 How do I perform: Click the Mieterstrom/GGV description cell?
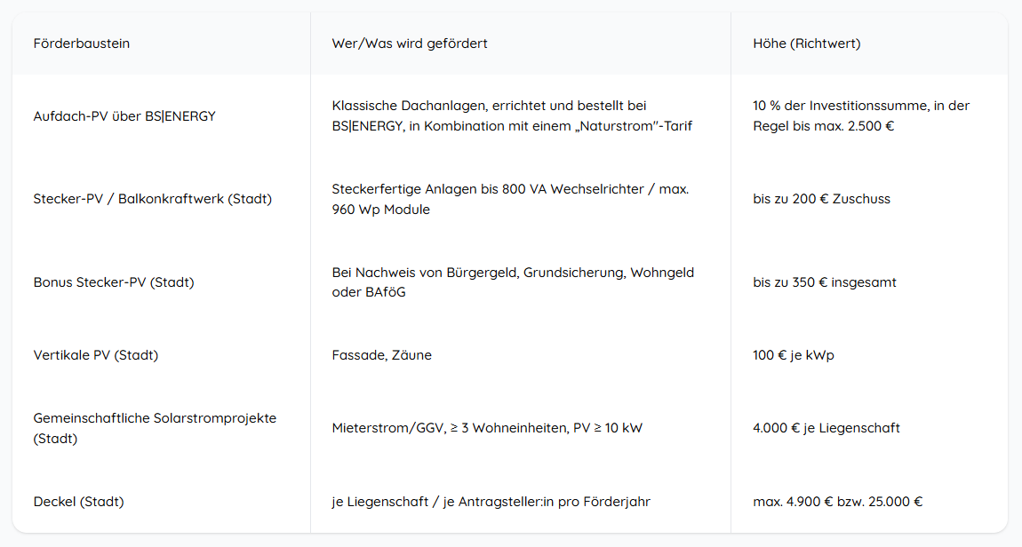pos(487,428)
